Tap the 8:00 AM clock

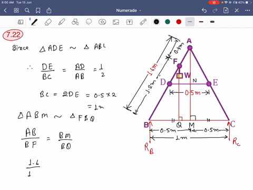(7, 3)
